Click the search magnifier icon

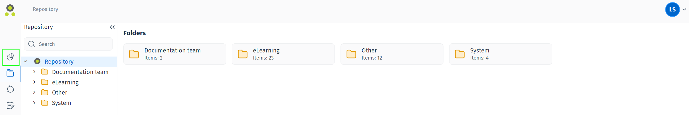click(x=32, y=44)
